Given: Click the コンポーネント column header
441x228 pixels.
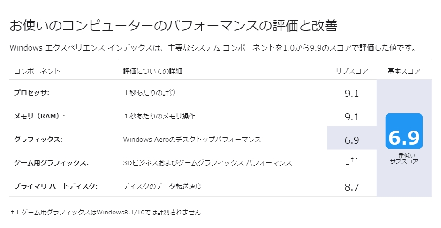Looking at the screenshot, I should point(37,71).
